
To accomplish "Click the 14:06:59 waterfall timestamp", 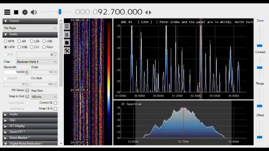I will click(x=79, y=90).
